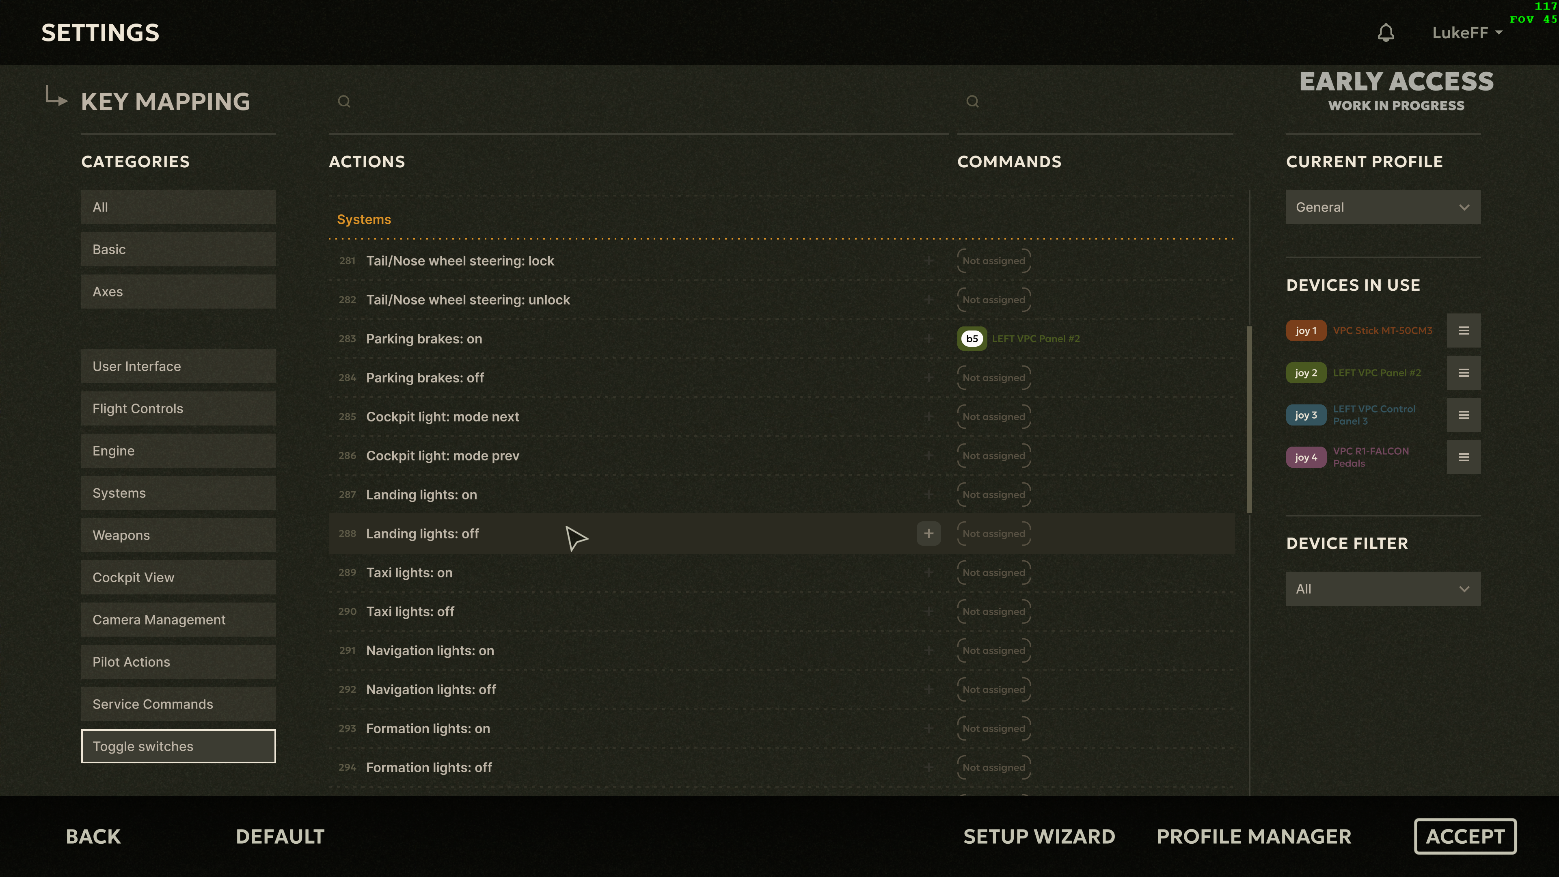
Task: Click Not assigned for Formation lights: on
Action: (x=994, y=728)
